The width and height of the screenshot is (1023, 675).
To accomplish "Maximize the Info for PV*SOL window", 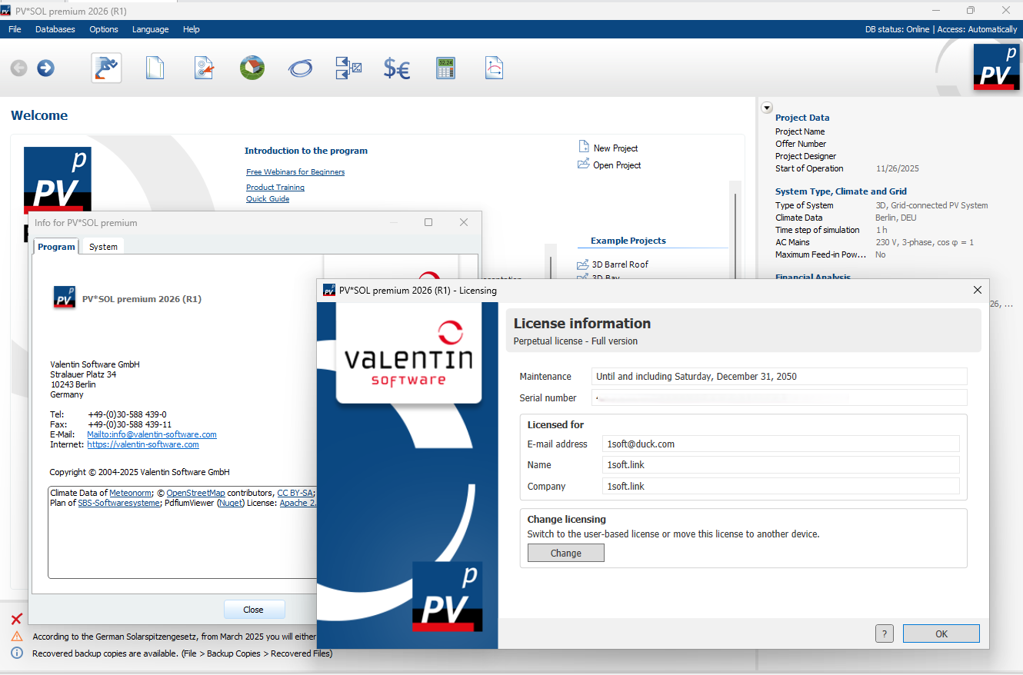I will click(428, 222).
